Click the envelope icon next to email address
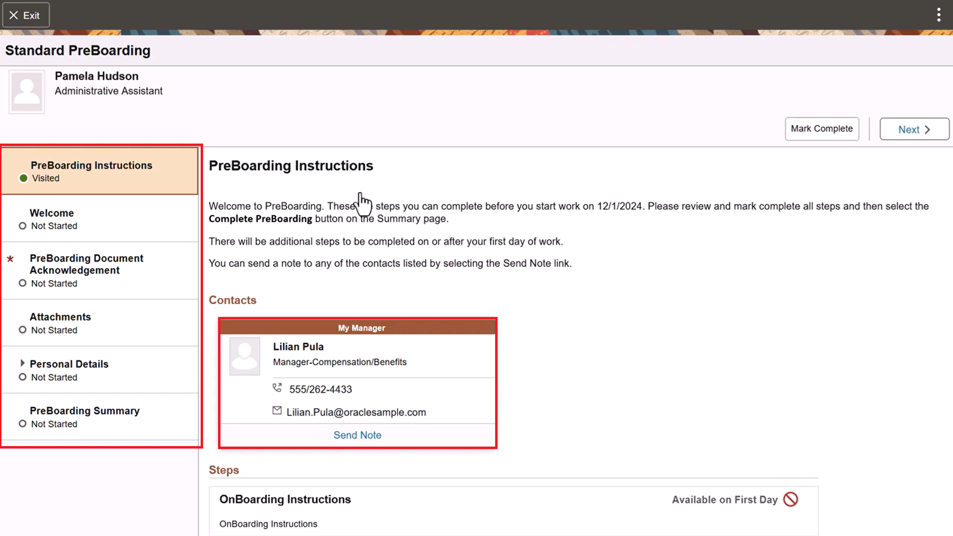 point(277,411)
